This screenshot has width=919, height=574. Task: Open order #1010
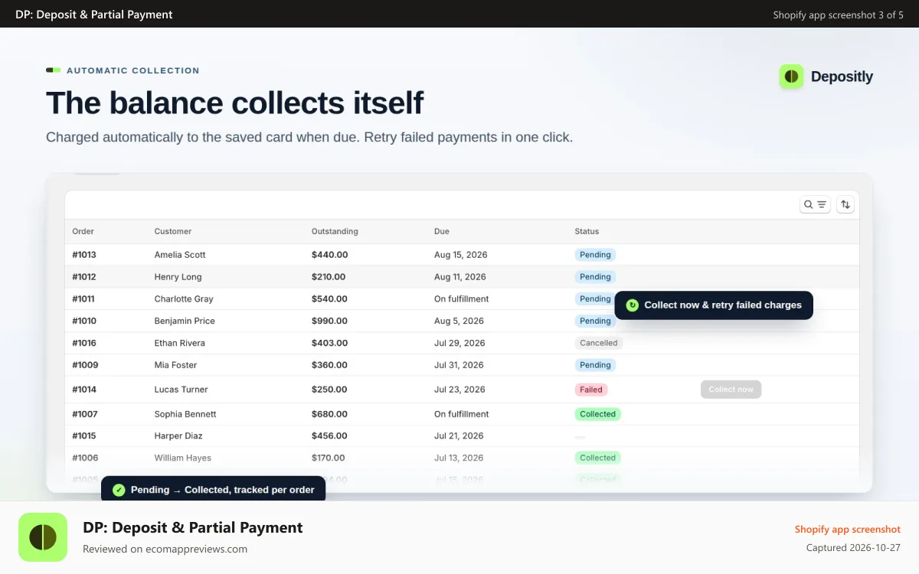[x=84, y=321]
